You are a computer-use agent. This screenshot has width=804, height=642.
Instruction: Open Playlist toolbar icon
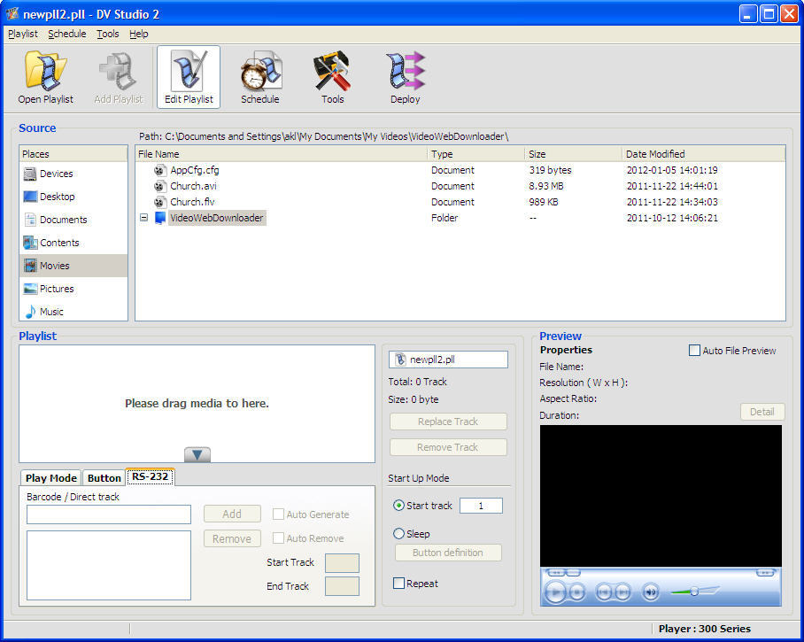pos(45,77)
